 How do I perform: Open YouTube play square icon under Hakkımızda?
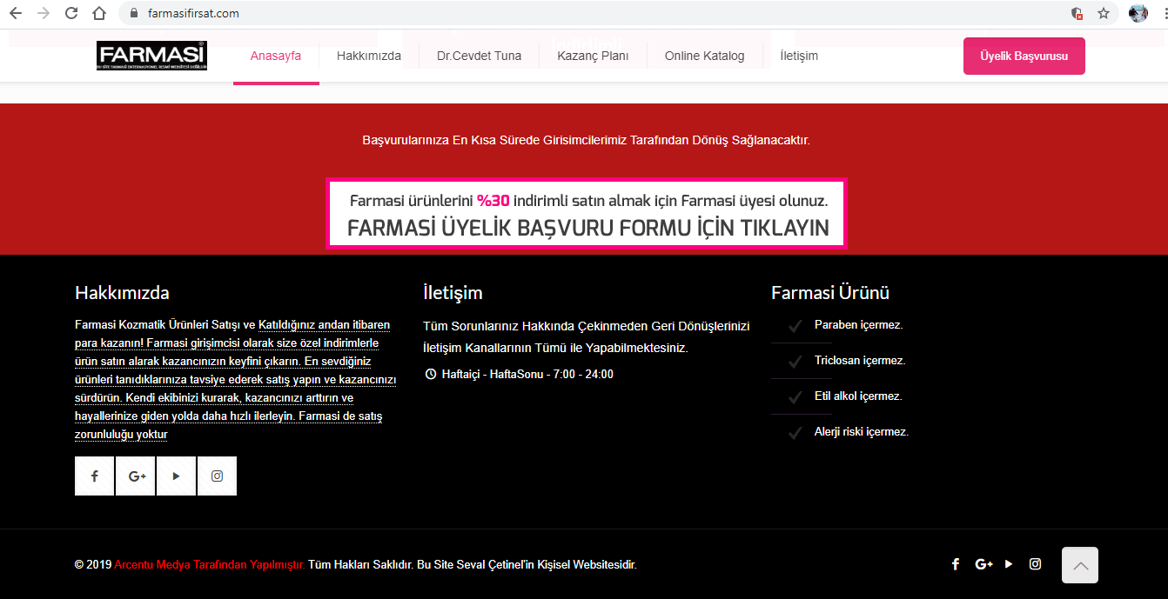[177, 476]
